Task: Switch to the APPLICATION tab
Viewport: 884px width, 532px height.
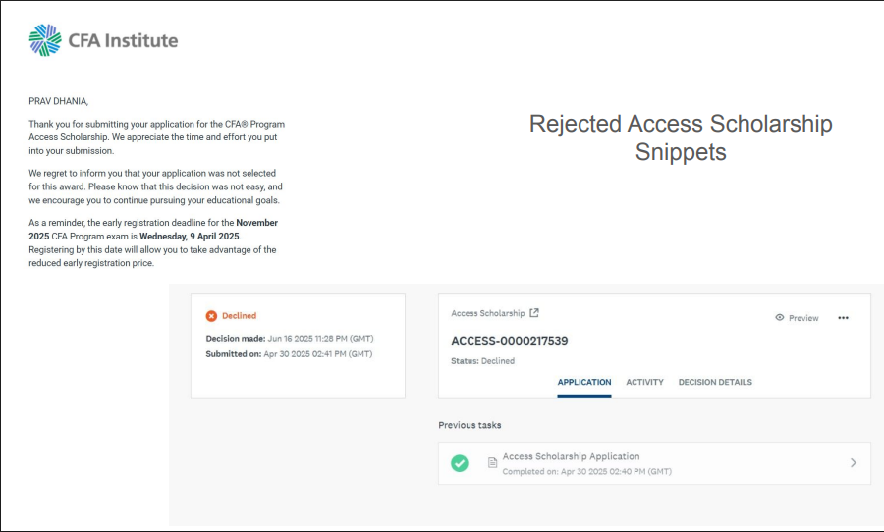Action: click(x=584, y=382)
